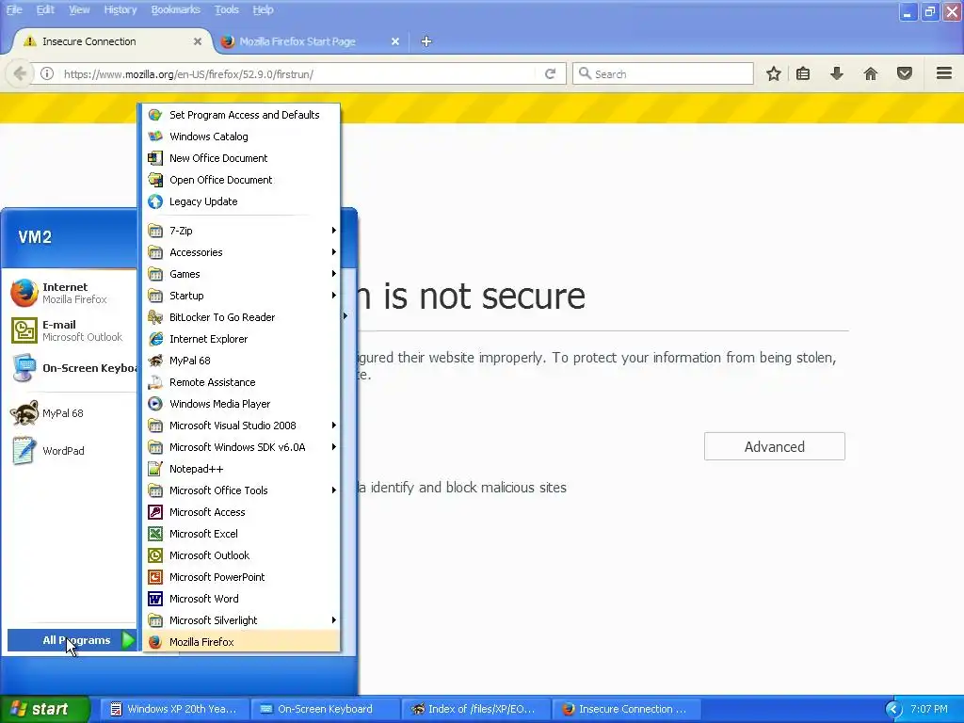Screen dimensions: 964x723
Task: Switch to Windows XP 20th Yea... taskbar window
Action: (x=174, y=709)
